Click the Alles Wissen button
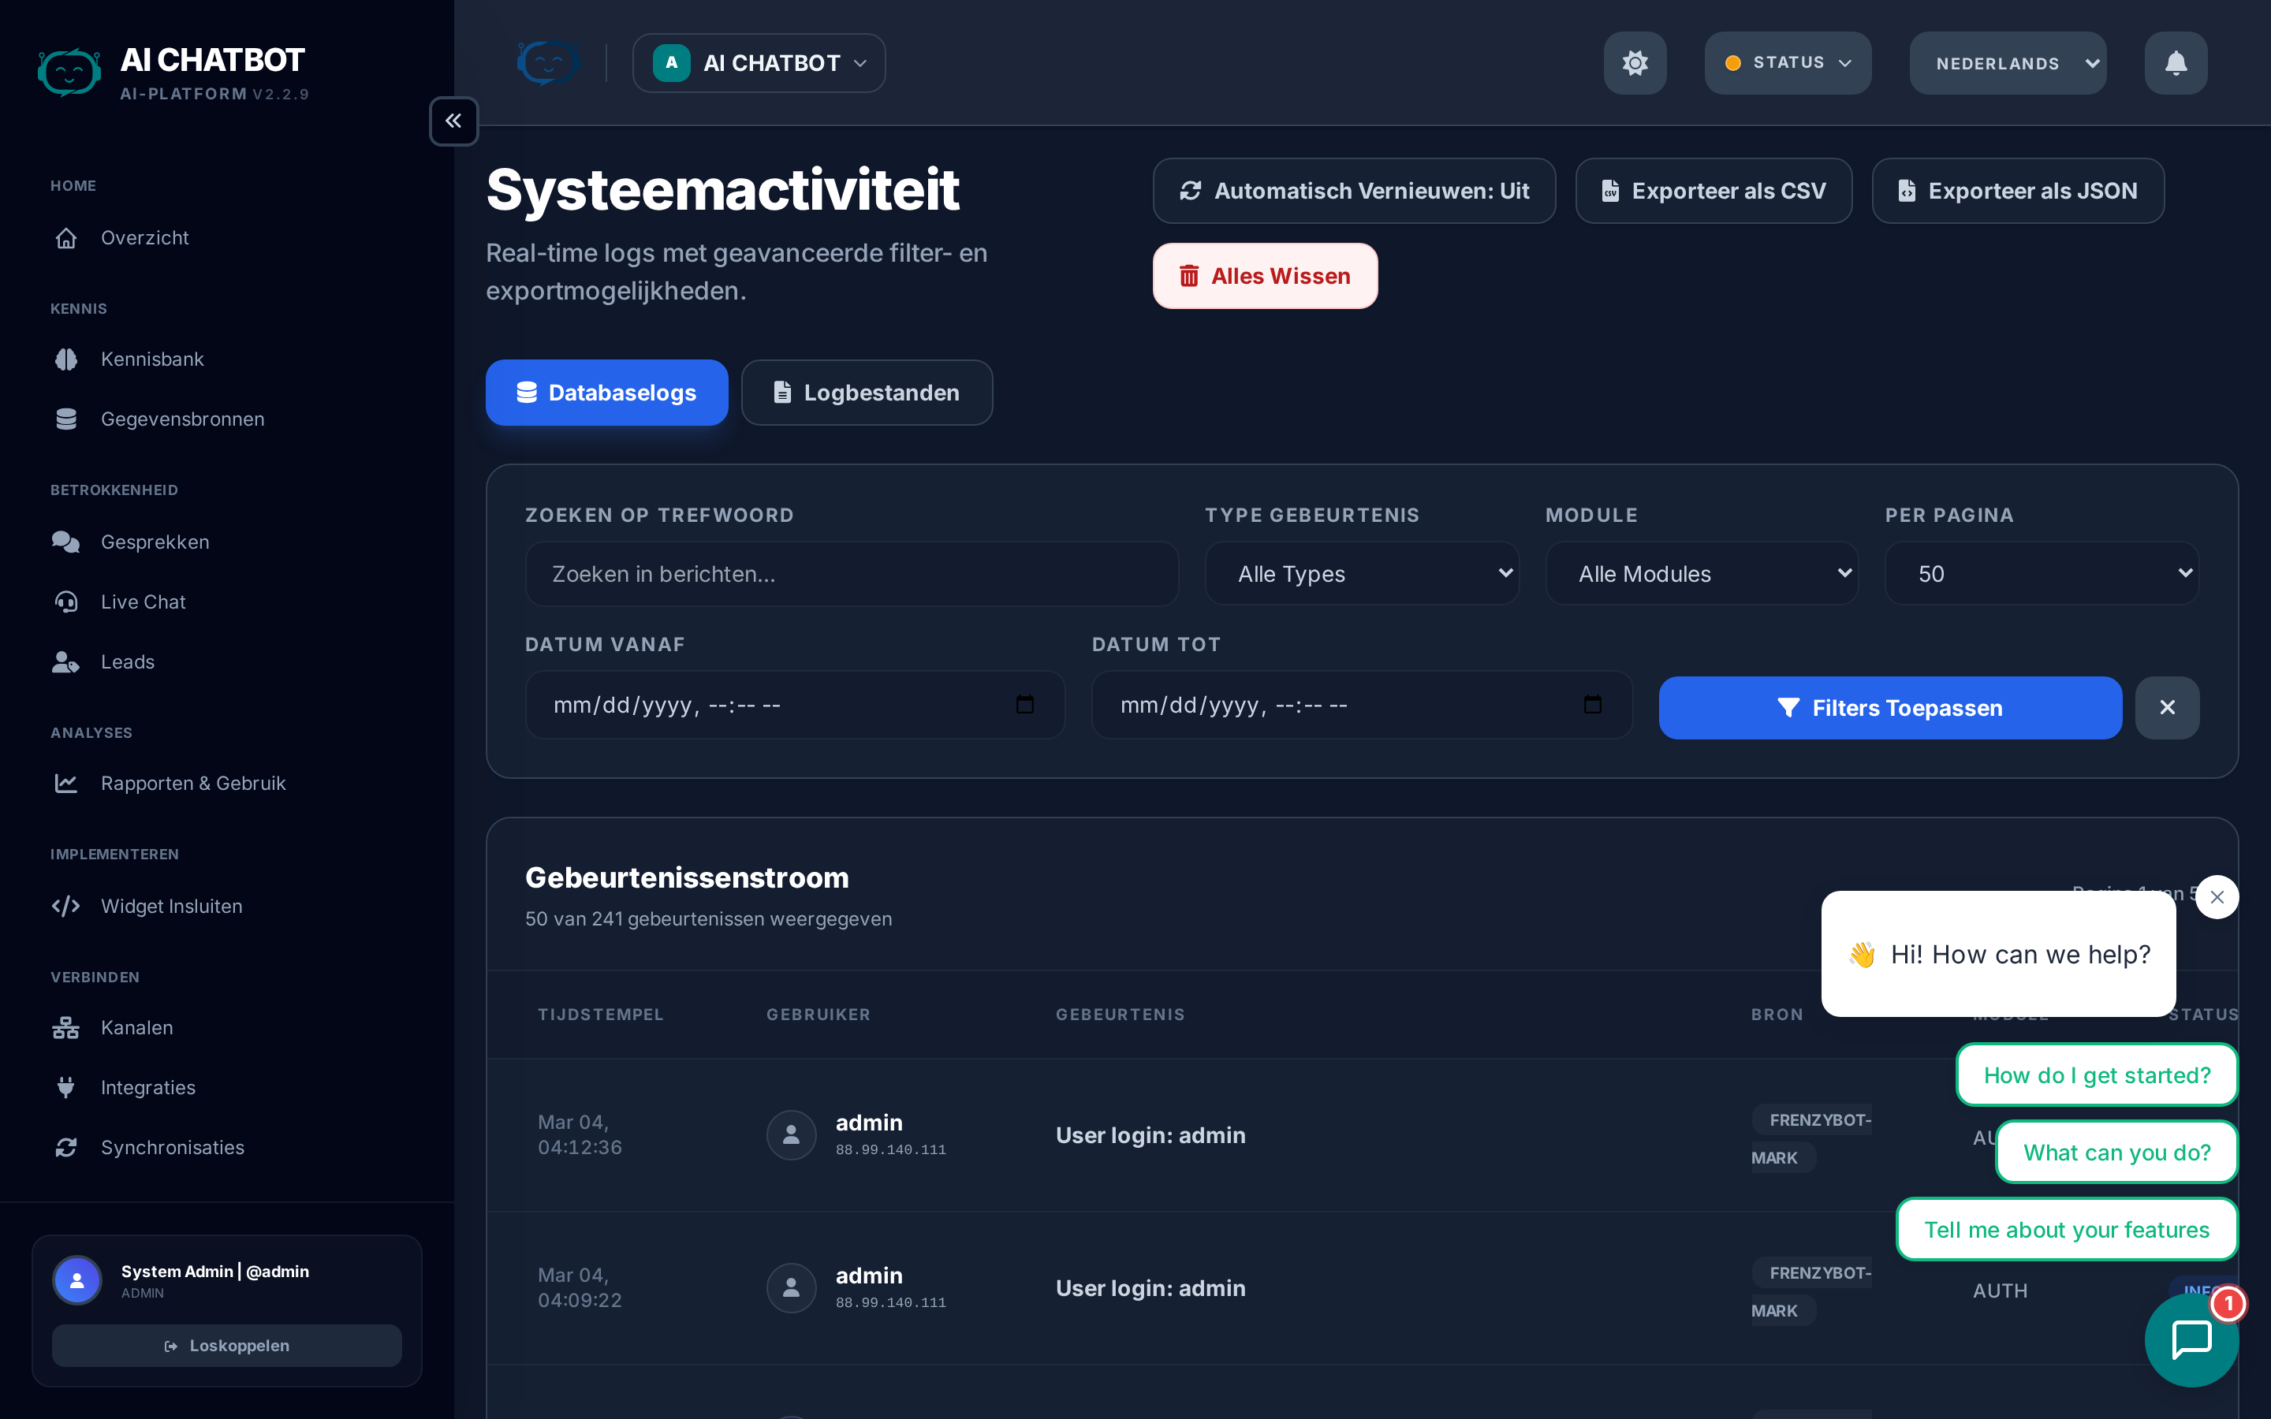This screenshot has height=1419, width=2271. (x=1264, y=275)
